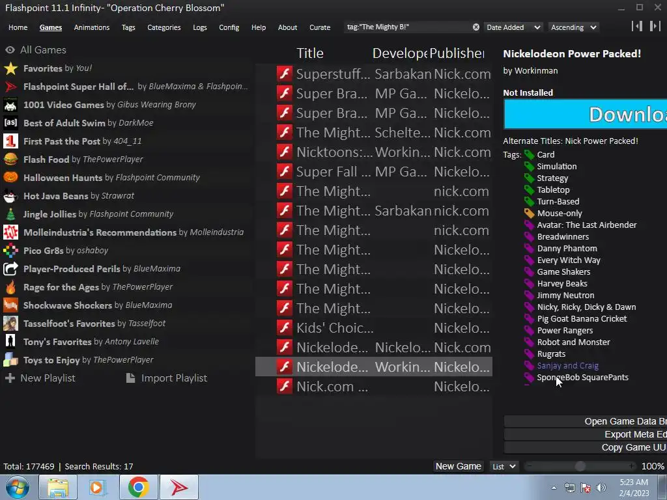Open the List layout dropdown
The image size is (667, 500).
pyautogui.click(x=504, y=466)
